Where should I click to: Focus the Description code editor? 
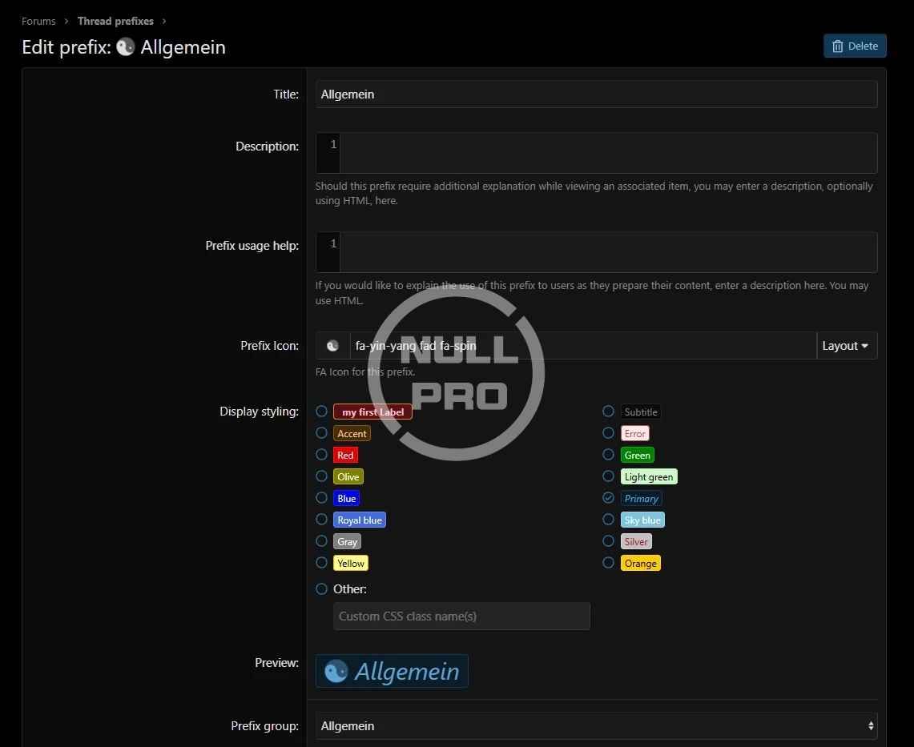click(x=607, y=153)
